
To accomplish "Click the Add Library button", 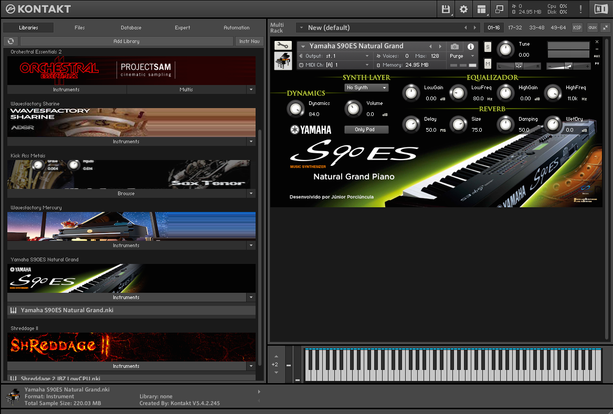I will (126, 41).
